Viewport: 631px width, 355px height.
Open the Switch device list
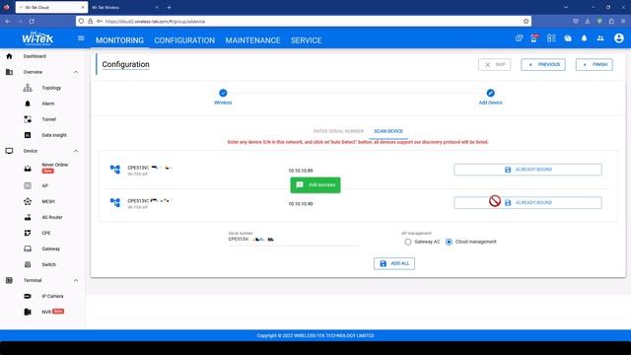[x=48, y=264]
